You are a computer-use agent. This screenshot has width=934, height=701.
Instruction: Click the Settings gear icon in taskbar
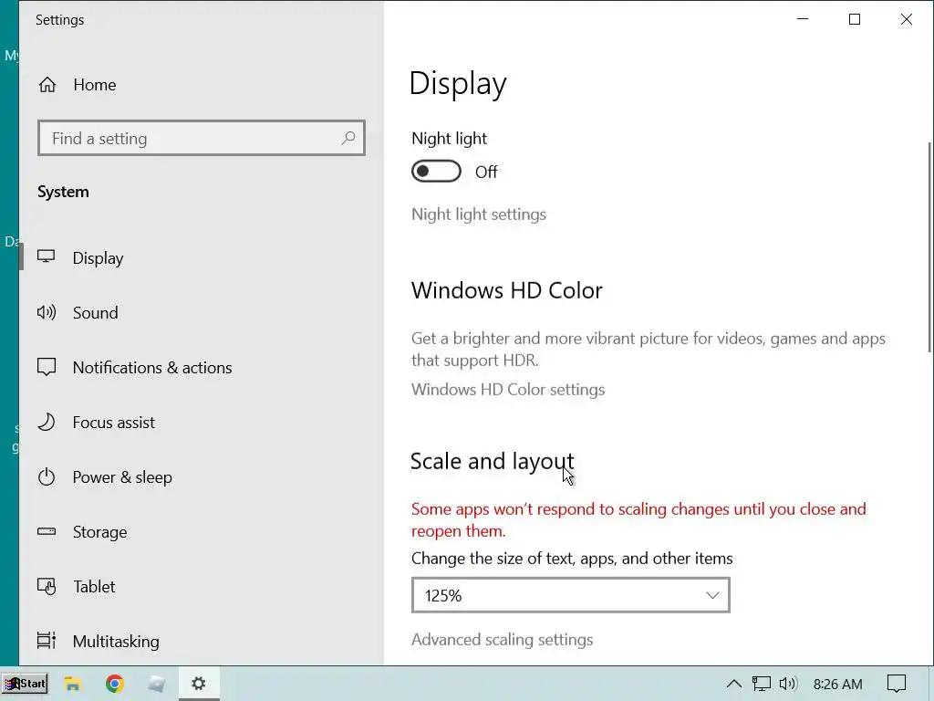[198, 683]
